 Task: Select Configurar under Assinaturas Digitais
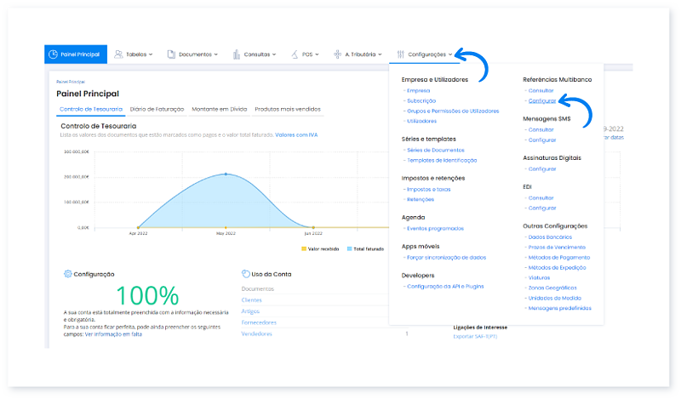pos(542,169)
